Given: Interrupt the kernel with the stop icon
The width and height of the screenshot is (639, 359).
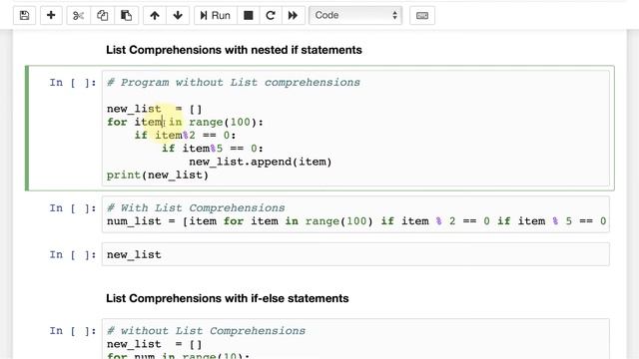Looking at the screenshot, I should pyautogui.click(x=249, y=16).
